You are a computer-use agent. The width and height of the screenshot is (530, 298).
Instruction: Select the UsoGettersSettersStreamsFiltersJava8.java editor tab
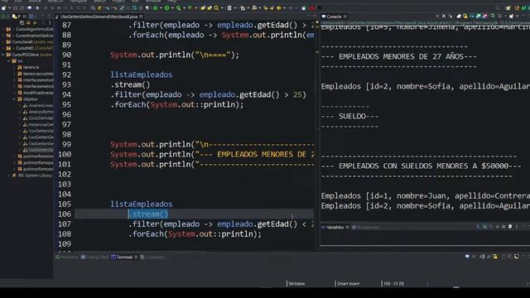tap(99, 17)
